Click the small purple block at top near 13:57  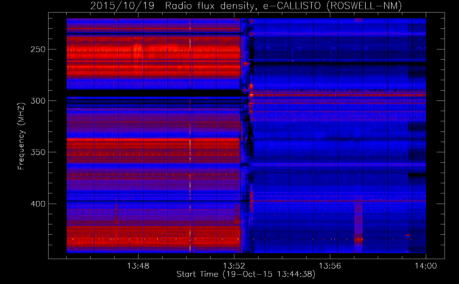pos(359,20)
